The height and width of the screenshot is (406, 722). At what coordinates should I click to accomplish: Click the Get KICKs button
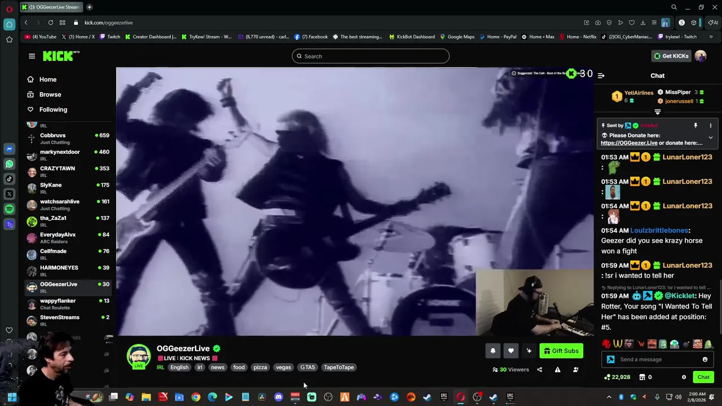(671, 56)
